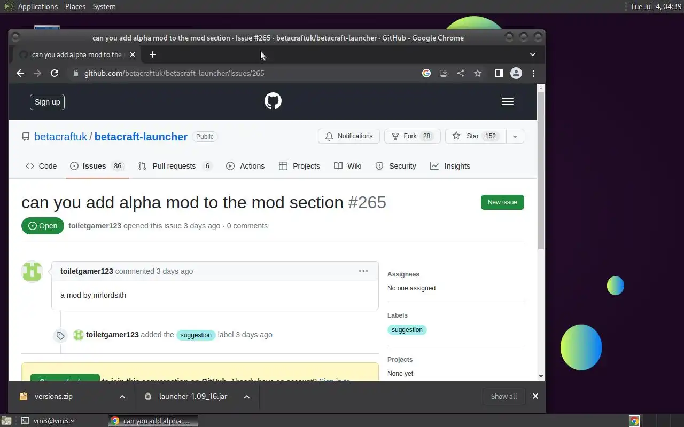The image size is (684, 427).
Task: Click the Chrome icon in system tray
Action: click(634, 421)
